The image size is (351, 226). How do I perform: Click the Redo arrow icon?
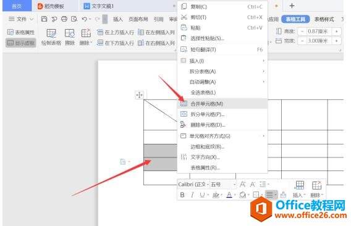tap(98, 19)
